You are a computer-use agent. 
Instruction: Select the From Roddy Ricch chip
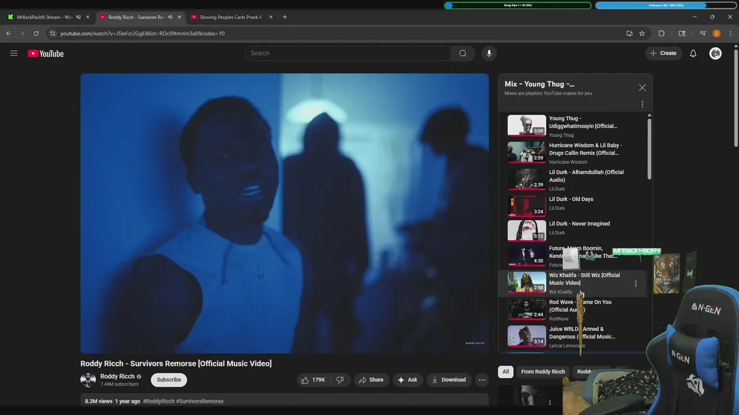[543, 372]
